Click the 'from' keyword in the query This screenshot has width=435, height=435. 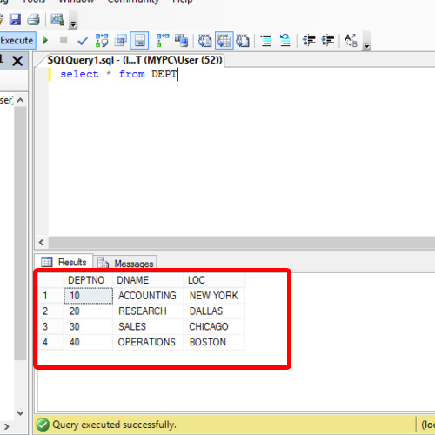click(x=132, y=75)
